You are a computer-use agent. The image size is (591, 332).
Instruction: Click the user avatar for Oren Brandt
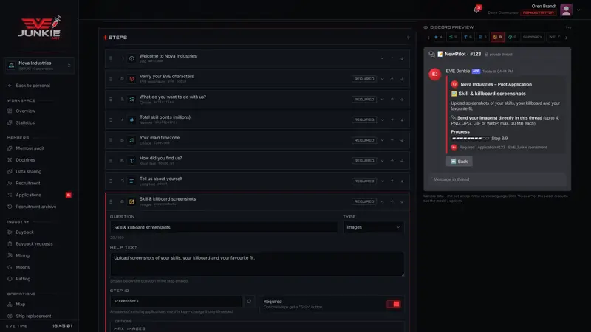tap(566, 10)
